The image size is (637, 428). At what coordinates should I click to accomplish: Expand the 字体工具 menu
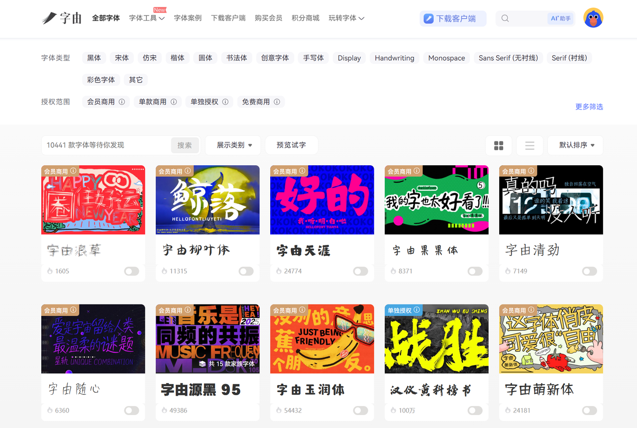[146, 18]
